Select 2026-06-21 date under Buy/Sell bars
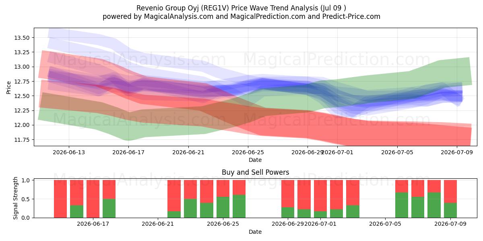Image resolution: width=483 pixels, height=241 pixels. (x=158, y=224)
